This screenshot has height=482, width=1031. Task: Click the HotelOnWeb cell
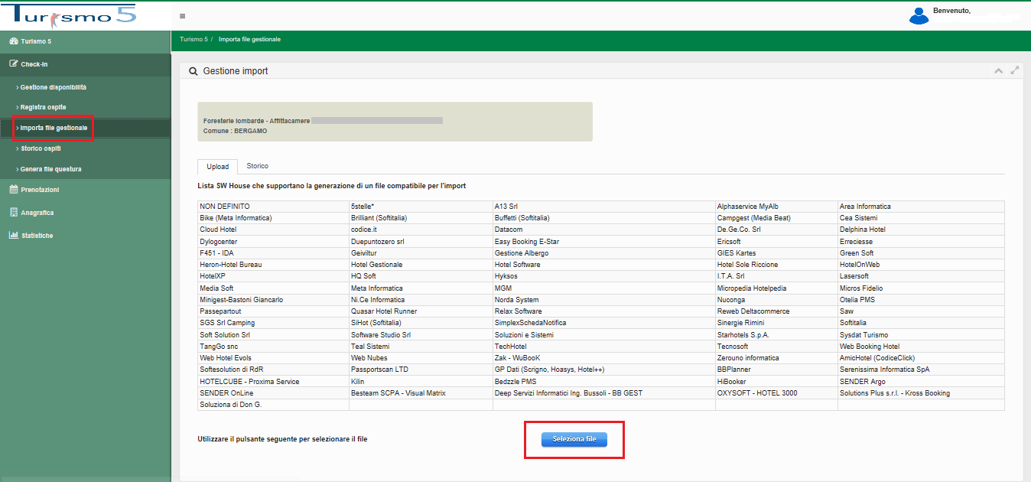click(x=921, y=265)
